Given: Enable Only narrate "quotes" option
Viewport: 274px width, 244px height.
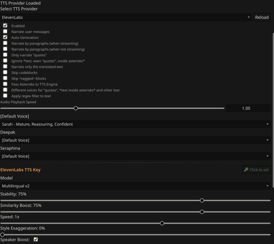Looking at the screenshot, I should [x=5, y=55].
